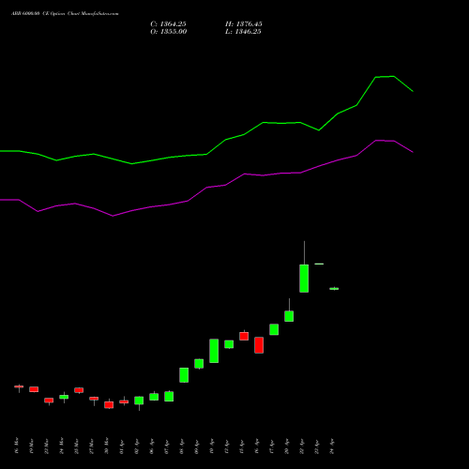Select the 24 Apr date label
The height and width of the screenshot is (469, 469).
click(332, 446)
